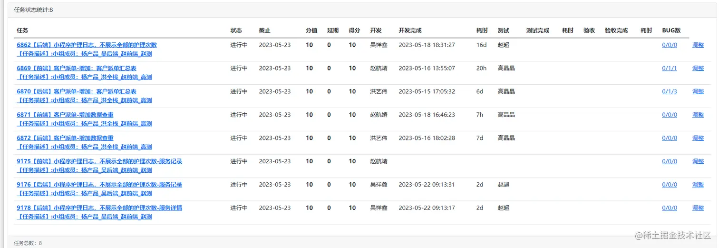Click 调整 for task 6870
Screen dimensions: 719x248
point(698,91)
